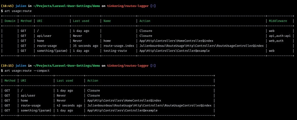Click the 'Last used' header in the first table
Viewport: 297px width, 120px height.
click(x=81, y=21)
